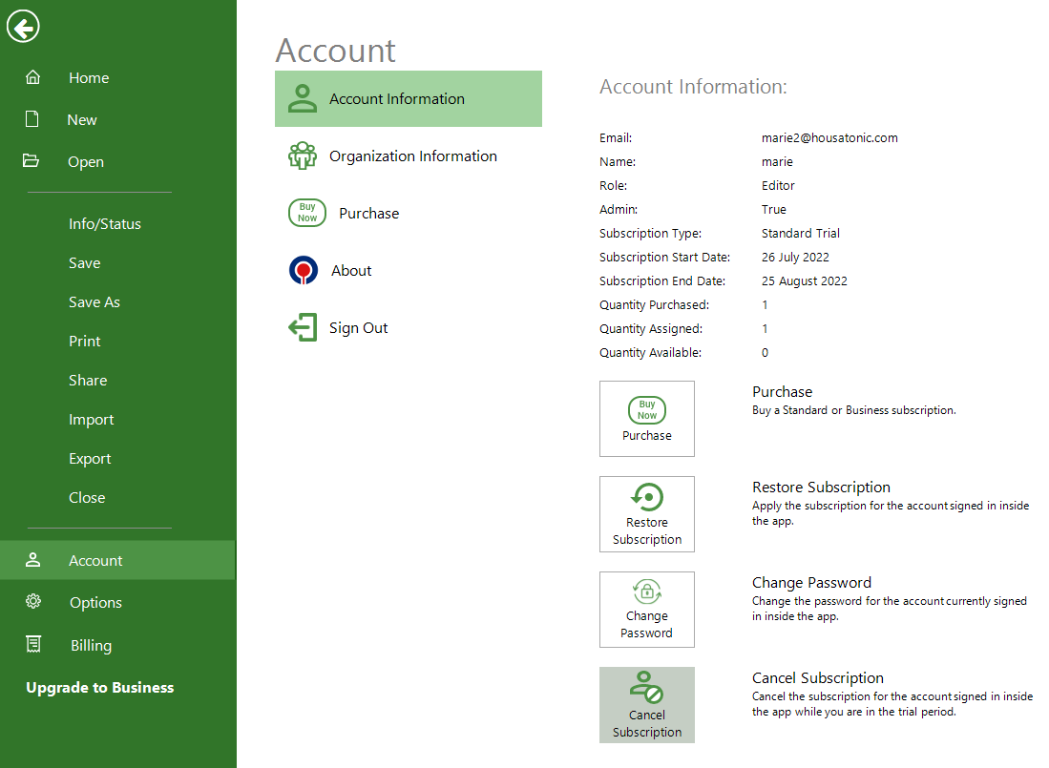
Task: Select the Account Information tab label
Action: pyautogui.click(x=397, y=99)
